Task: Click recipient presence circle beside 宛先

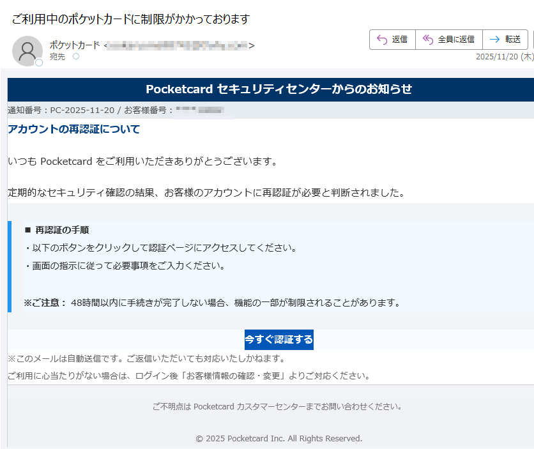Action: tap(76, 57)
